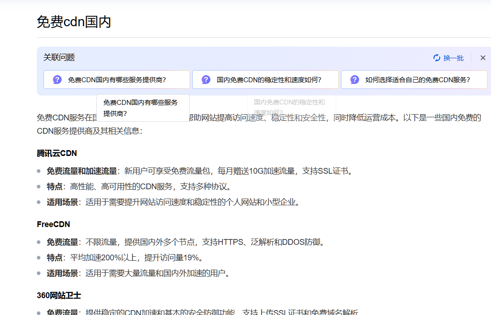This screenshot has width=491, height=315.
Task: Click question mark icon for 免费CDN国内有哪些服务提供商
Action: (x=57, y=80)
